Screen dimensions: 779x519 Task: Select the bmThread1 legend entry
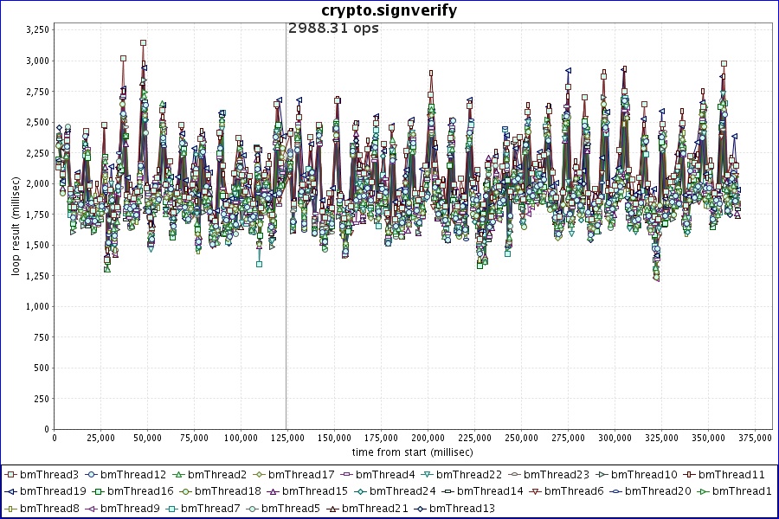(x=736, y=490)
